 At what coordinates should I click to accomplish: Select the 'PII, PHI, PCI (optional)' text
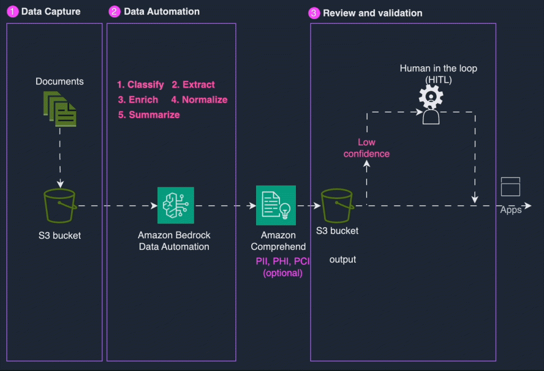pos(283,268)
